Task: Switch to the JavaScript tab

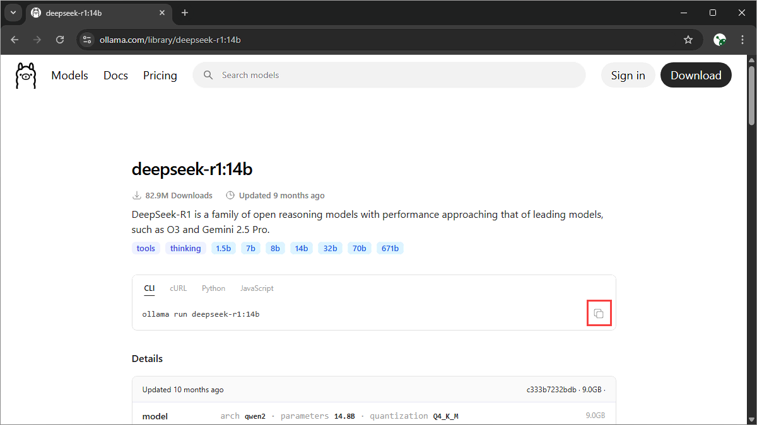Action: pos(257,288)
